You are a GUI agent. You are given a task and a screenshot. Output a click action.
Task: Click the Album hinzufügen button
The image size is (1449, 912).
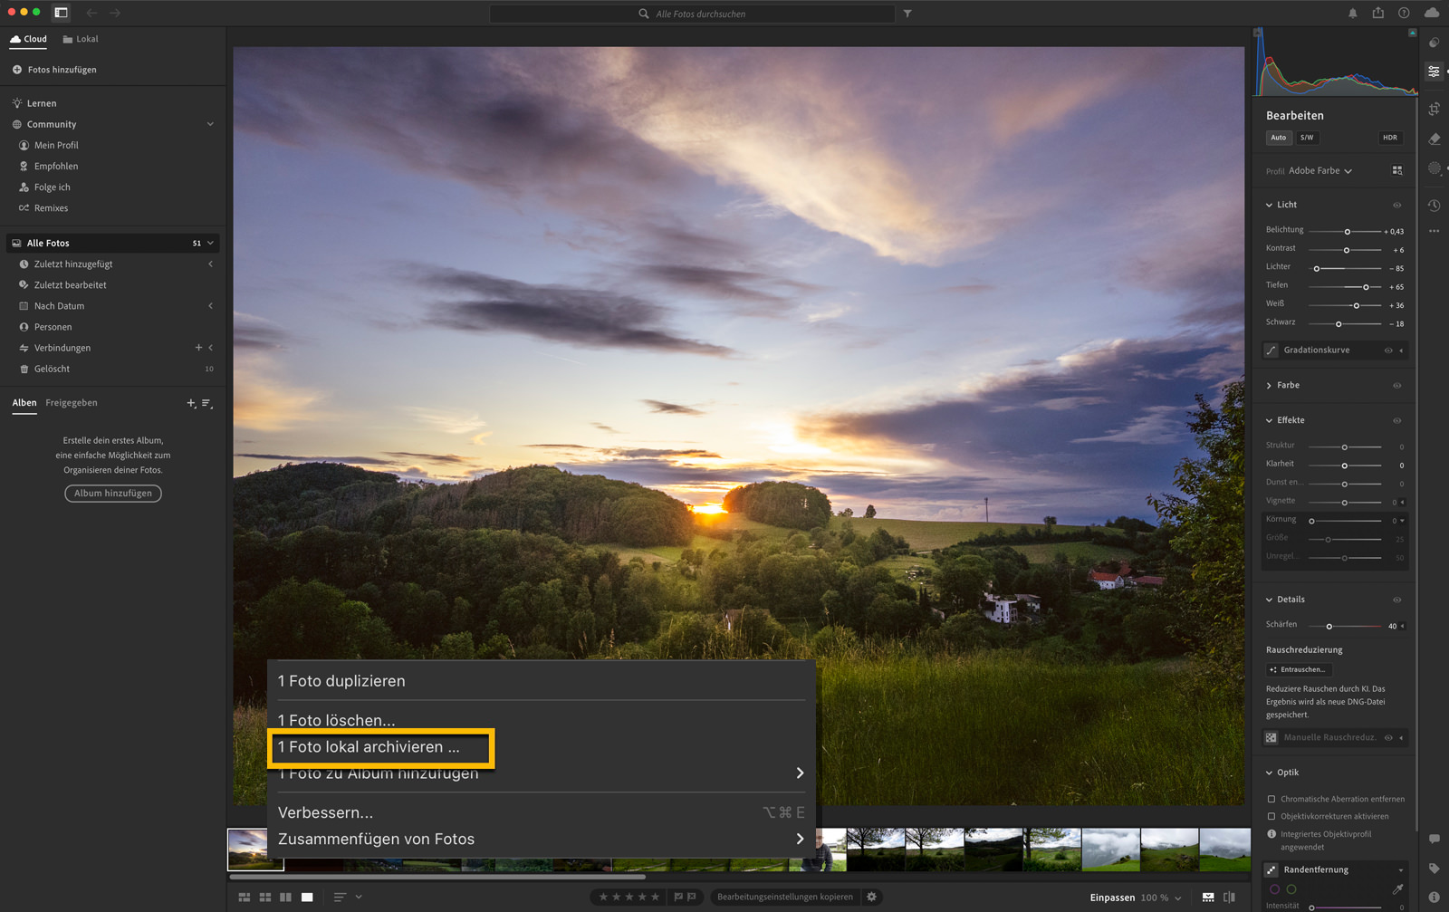coord(113,494)
